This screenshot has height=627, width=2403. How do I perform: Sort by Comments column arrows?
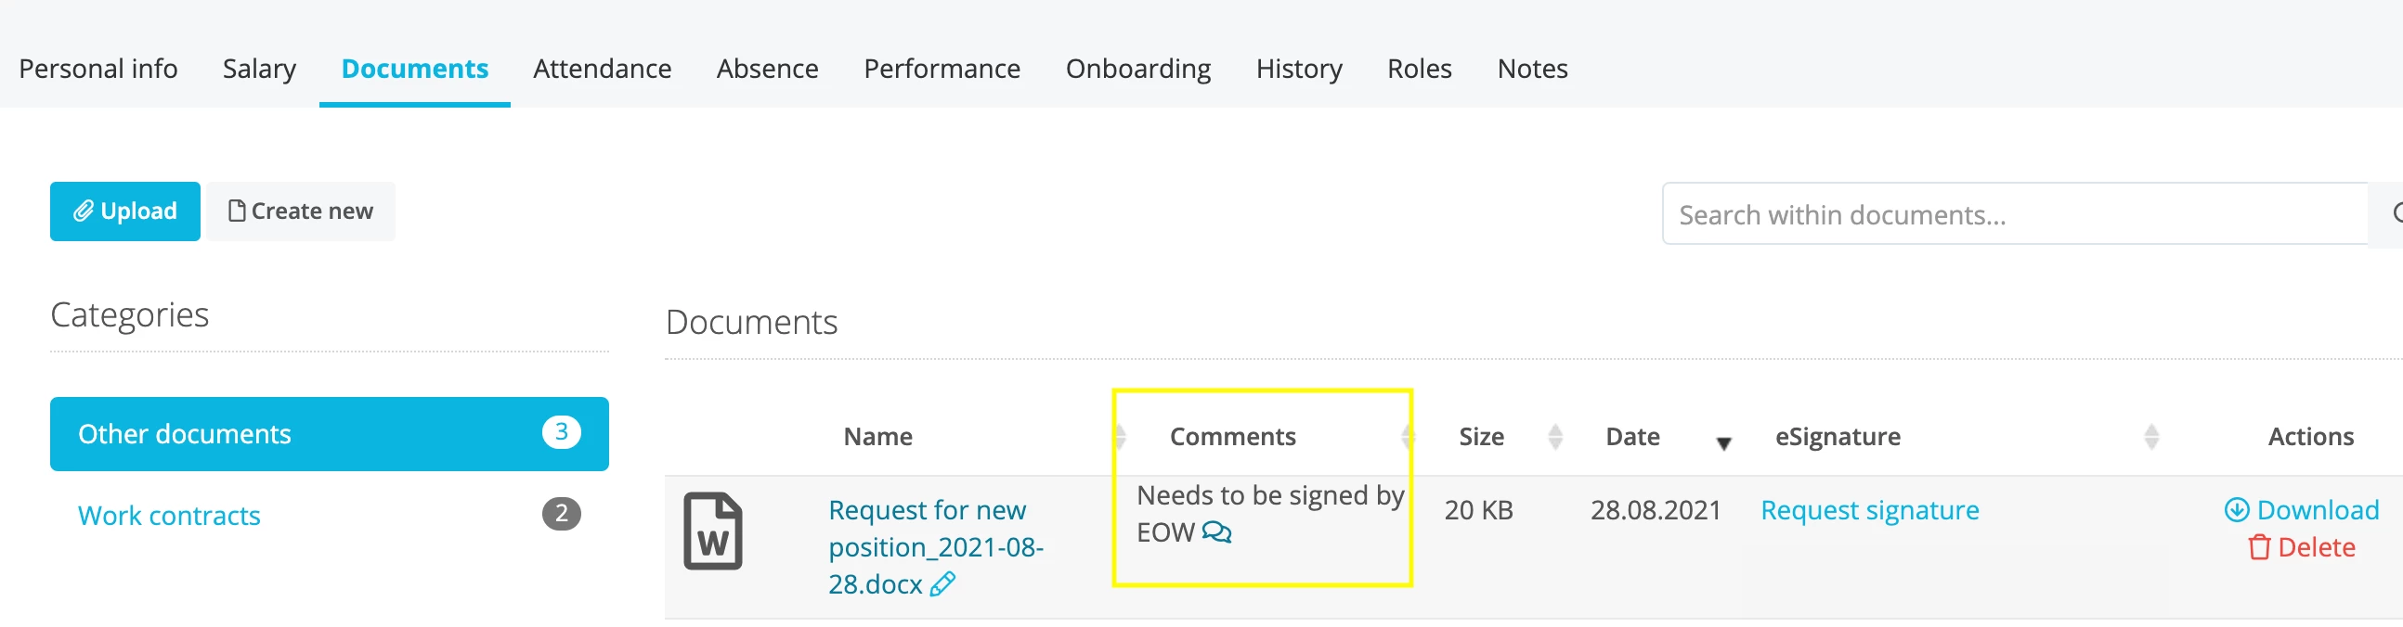coord(1408,436)
